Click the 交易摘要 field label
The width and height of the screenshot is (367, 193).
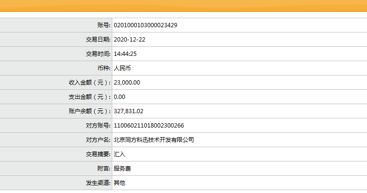pos(98,154)
